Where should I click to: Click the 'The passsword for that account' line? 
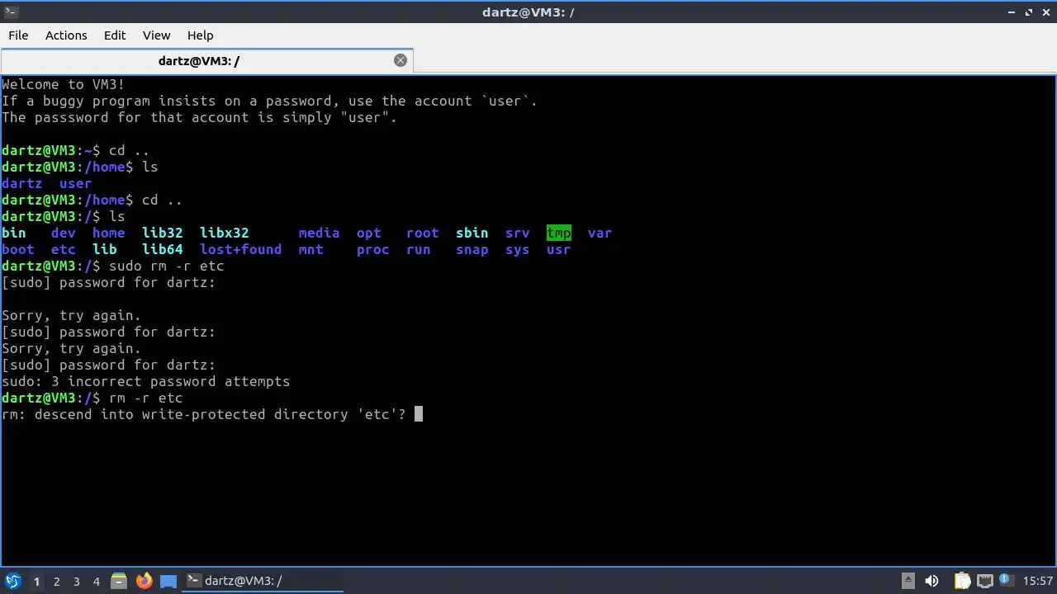[x=200, y=117]
